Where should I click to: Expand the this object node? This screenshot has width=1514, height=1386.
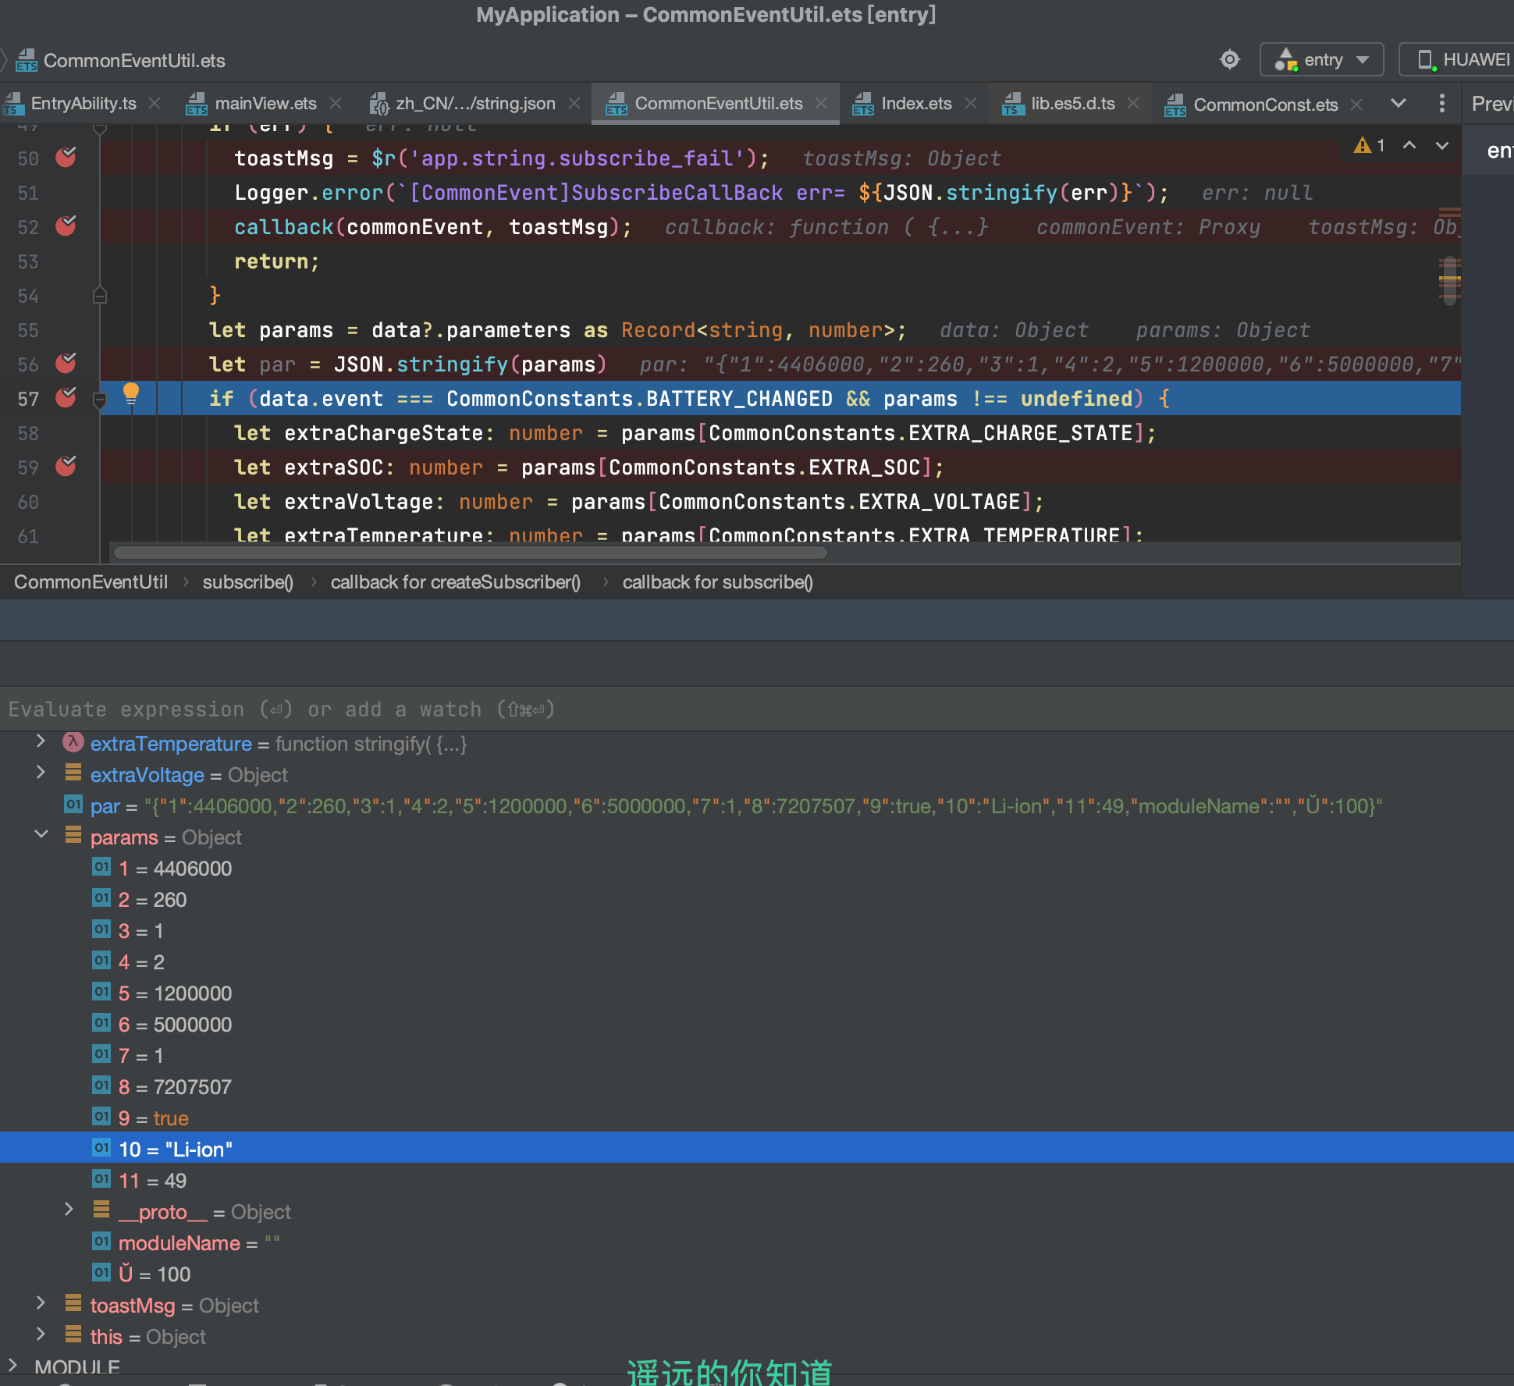[x=41, y=1334]
